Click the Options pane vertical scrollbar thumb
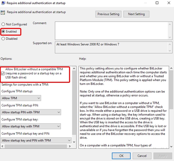174x161 pixels. tap(74, 103)
